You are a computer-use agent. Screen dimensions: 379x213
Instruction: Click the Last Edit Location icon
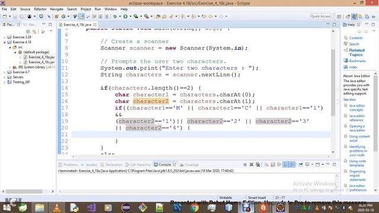[x=204, y=17]
